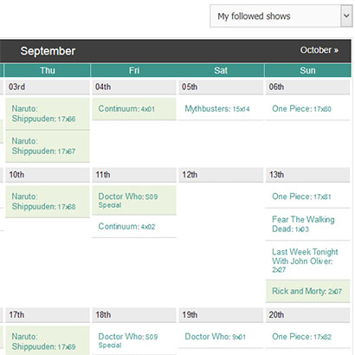
Task: Select the 13th date header
Action: [x=307, y=175]
